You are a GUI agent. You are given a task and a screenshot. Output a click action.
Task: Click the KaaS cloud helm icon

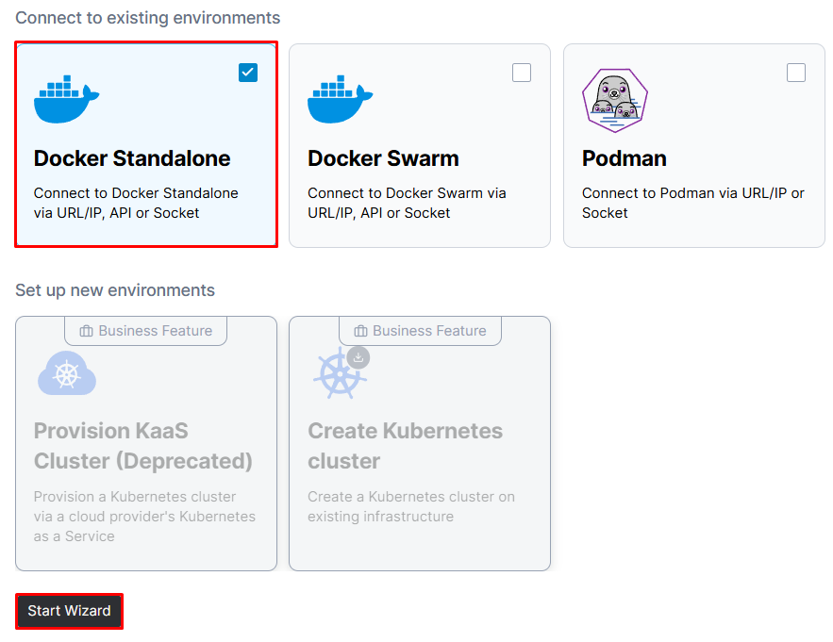click(67, 373)
